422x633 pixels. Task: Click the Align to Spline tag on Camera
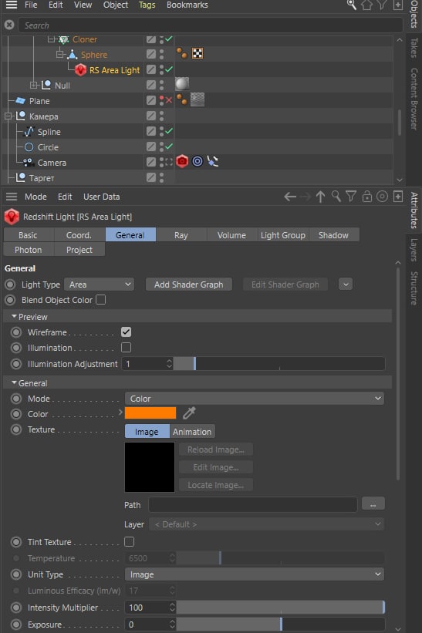point(213,161)
